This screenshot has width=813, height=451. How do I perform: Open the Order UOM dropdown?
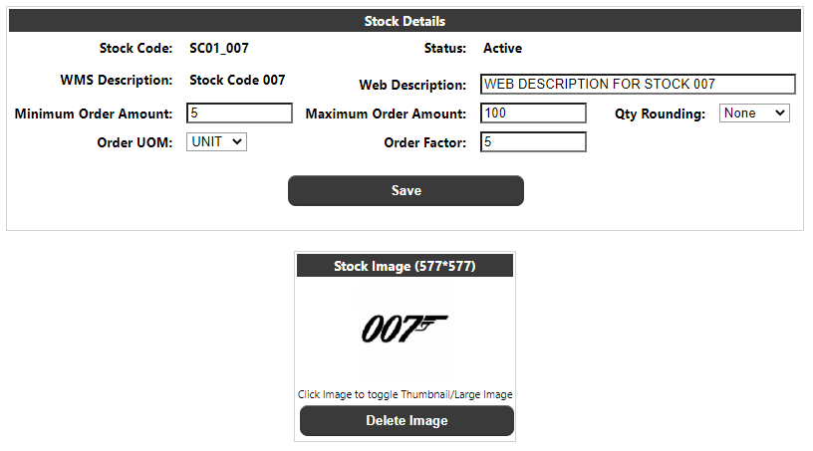pos(216,141)
